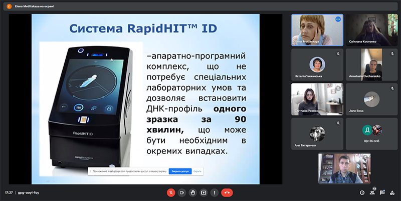Click Jane Bosa's avatar
The height and width of the screenshot is (201, 401).
(x=371, y=99)
